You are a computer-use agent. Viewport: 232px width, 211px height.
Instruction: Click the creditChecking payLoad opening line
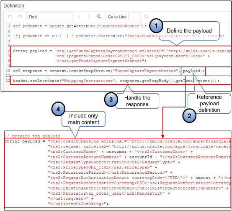(x=118, y=141)
